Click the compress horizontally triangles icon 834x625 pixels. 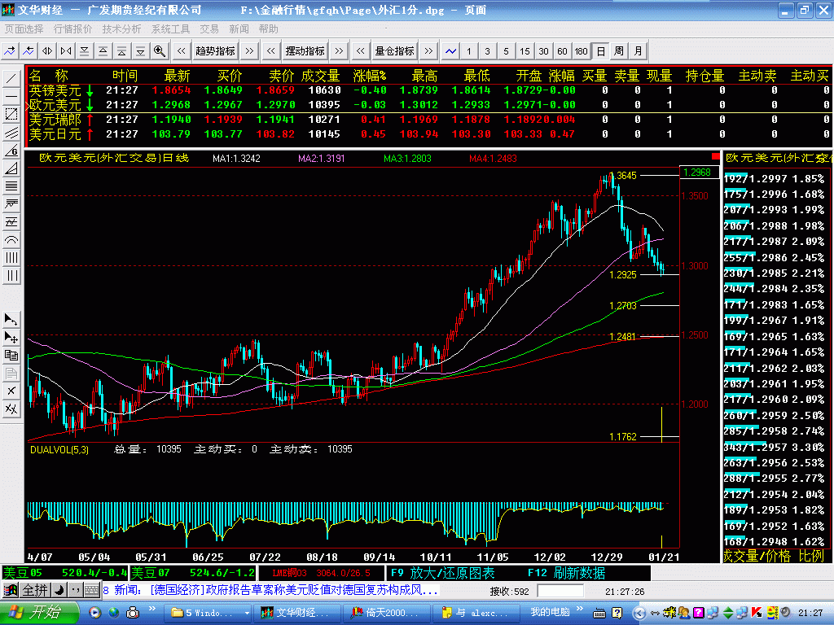point(66,51)
